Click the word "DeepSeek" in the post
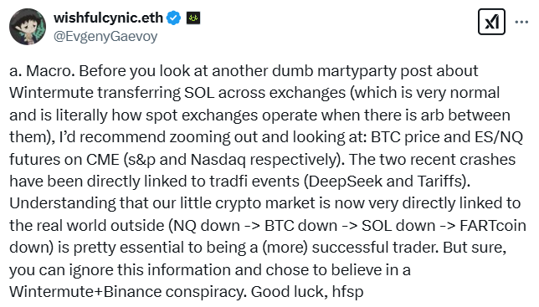Viewport: 539px width, 307px height. pos(346,182)
